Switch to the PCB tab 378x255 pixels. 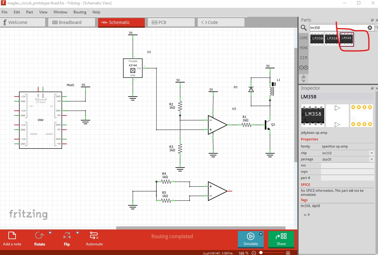coord(171,22)
